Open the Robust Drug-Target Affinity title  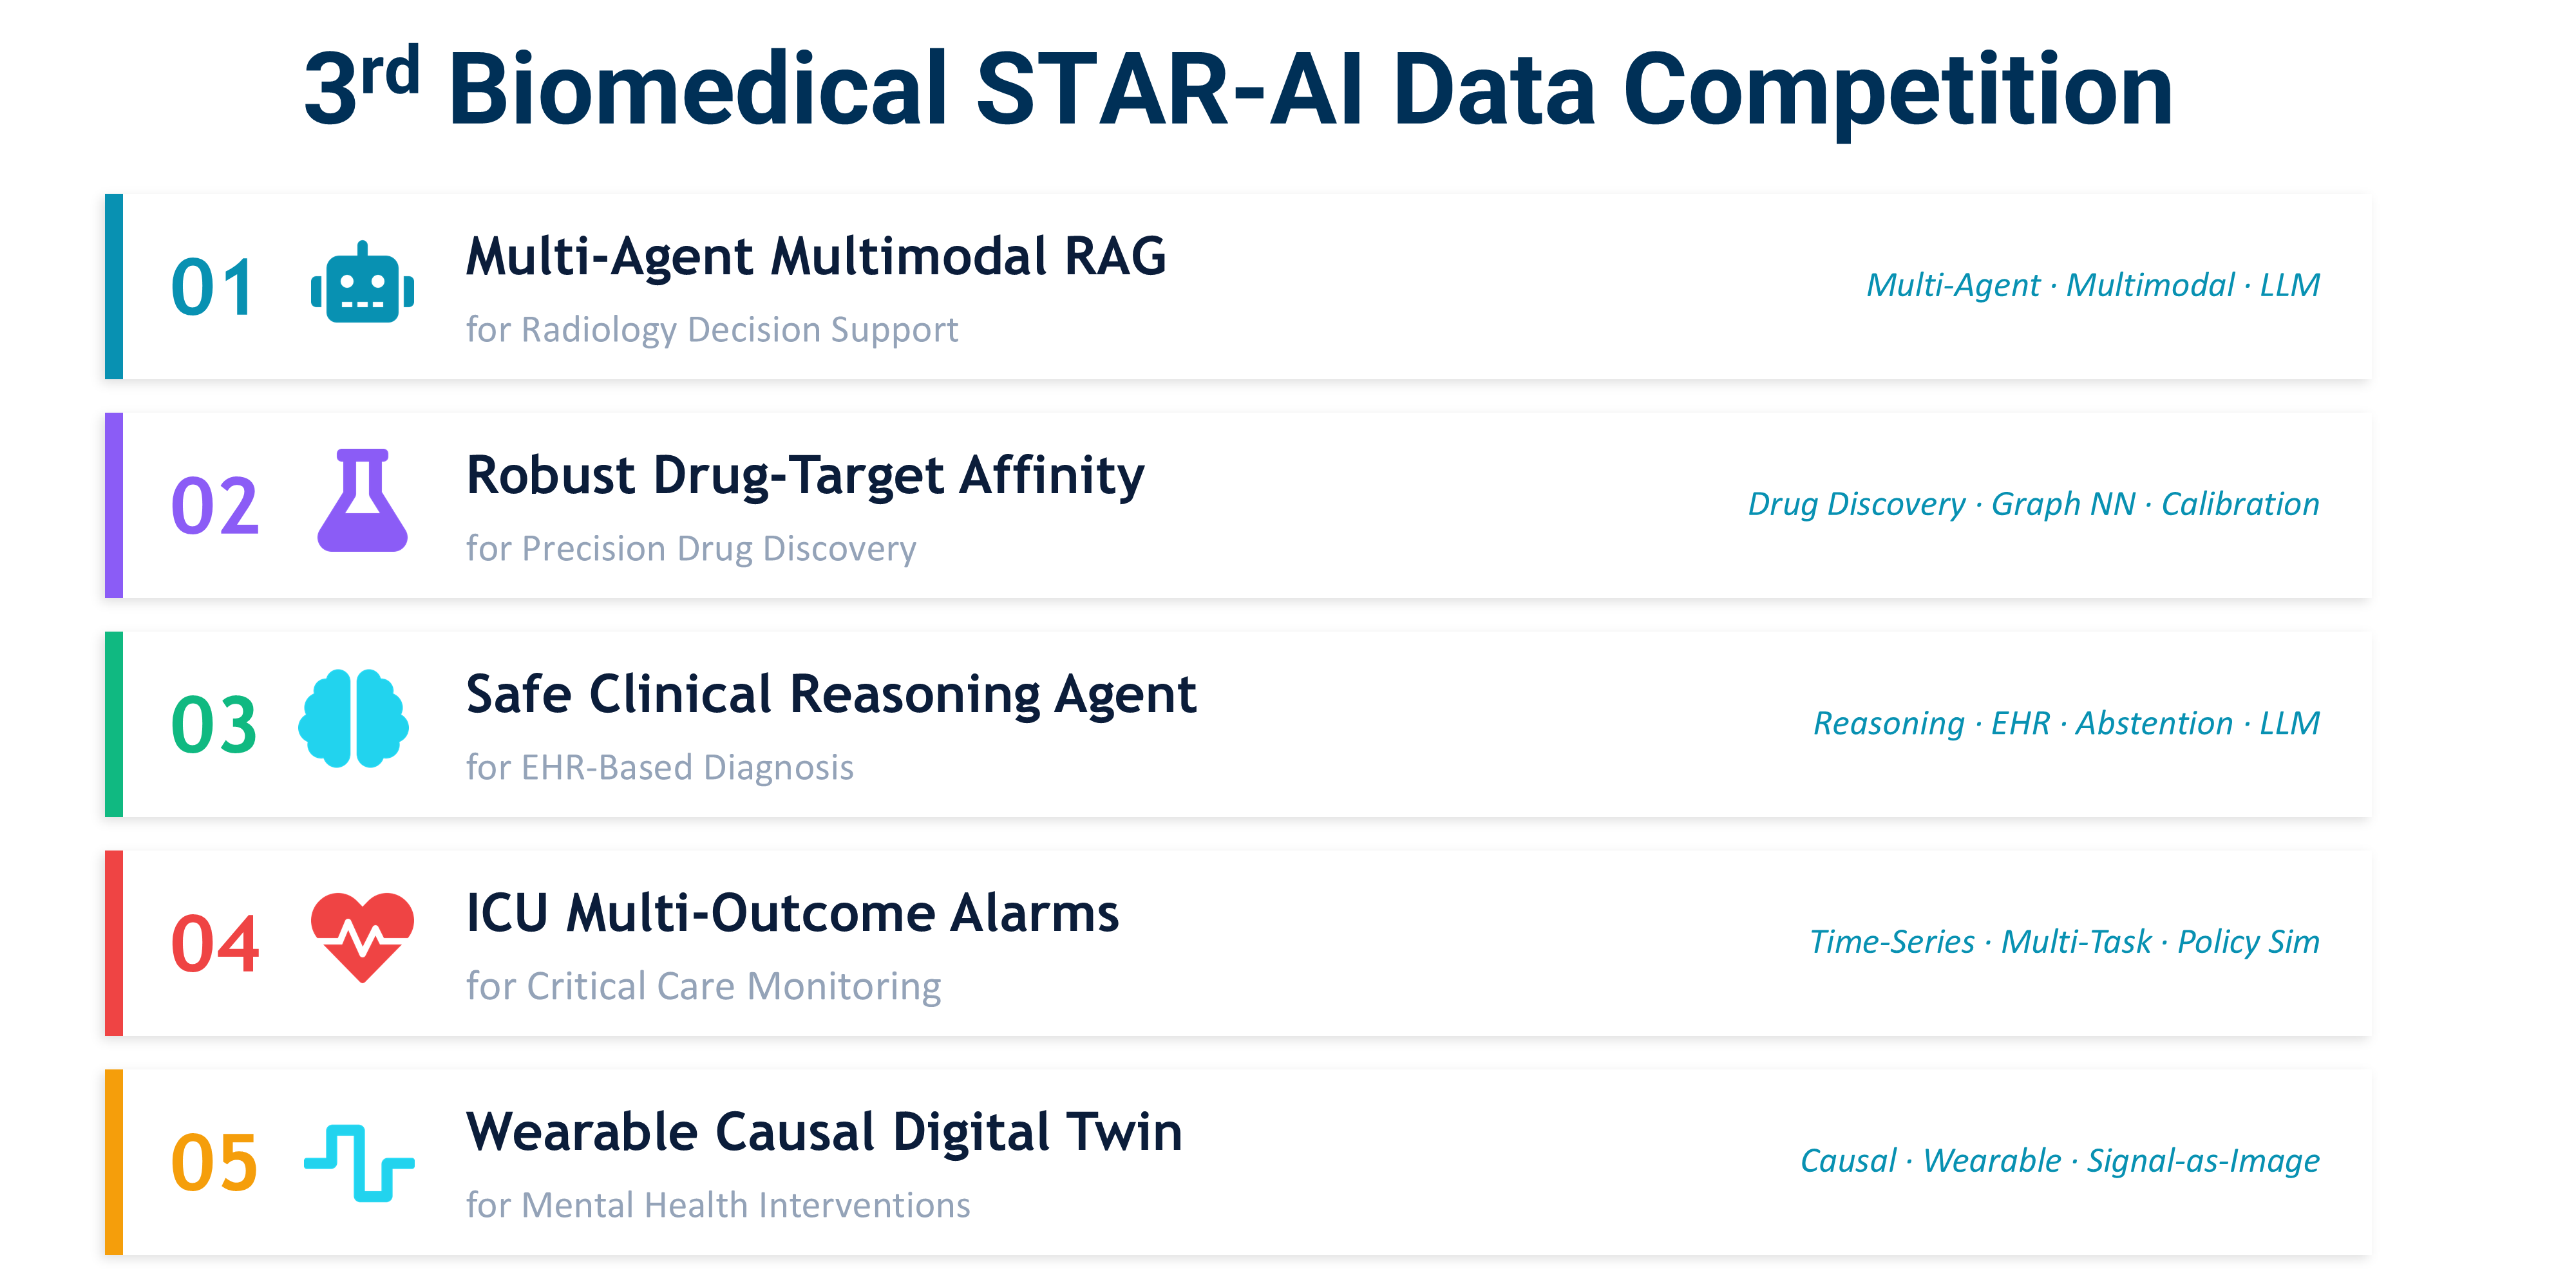[805, 475]
